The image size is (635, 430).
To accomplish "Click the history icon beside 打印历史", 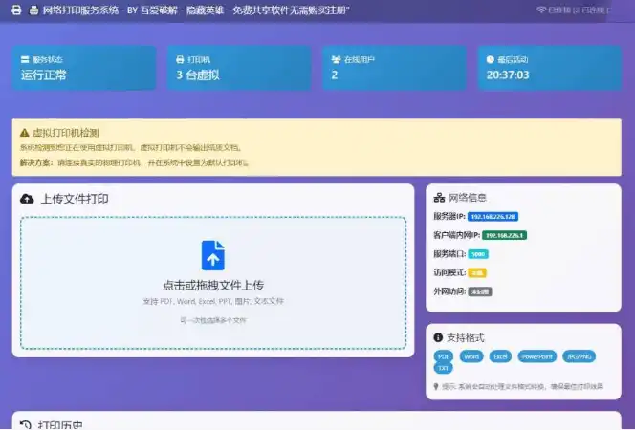I will tap(26, 424).
